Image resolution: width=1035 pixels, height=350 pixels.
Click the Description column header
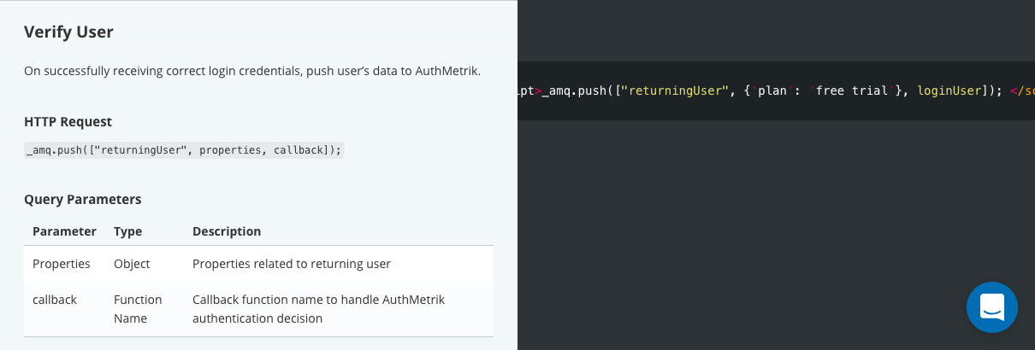227,231
